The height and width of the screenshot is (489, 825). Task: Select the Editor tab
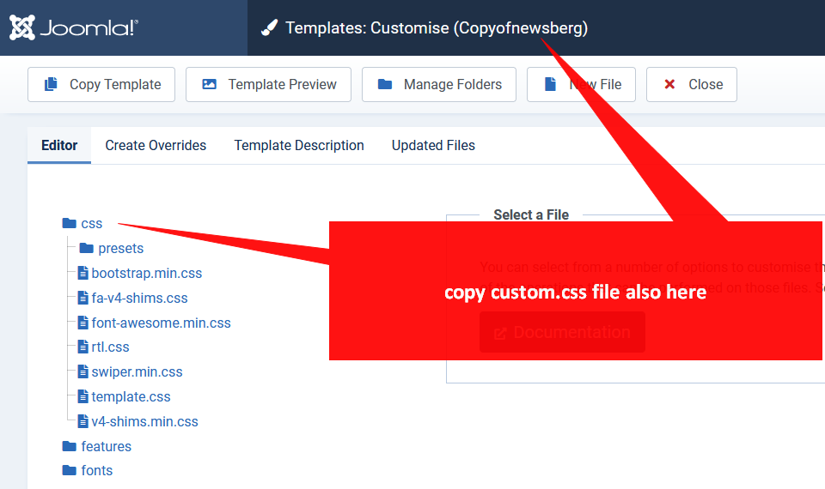pyautogui.click(x=59, y=146)
